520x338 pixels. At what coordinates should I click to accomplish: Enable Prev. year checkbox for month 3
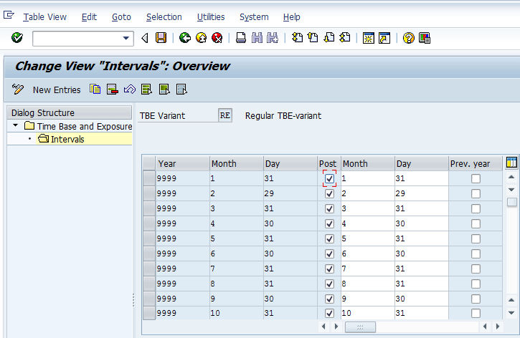[x=476, y=208]
